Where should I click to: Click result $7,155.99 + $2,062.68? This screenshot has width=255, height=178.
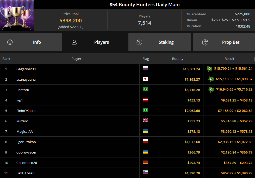pos(235,111)
